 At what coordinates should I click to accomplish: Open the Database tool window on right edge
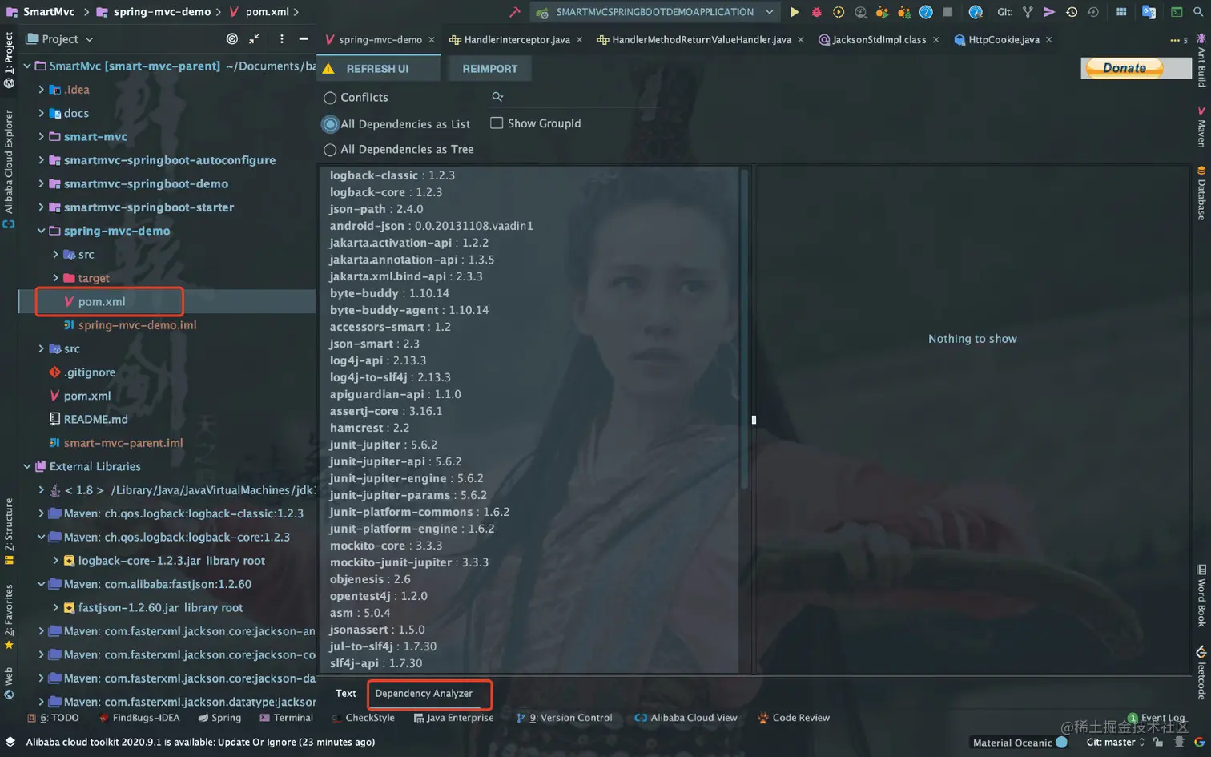pos(1201,192)
